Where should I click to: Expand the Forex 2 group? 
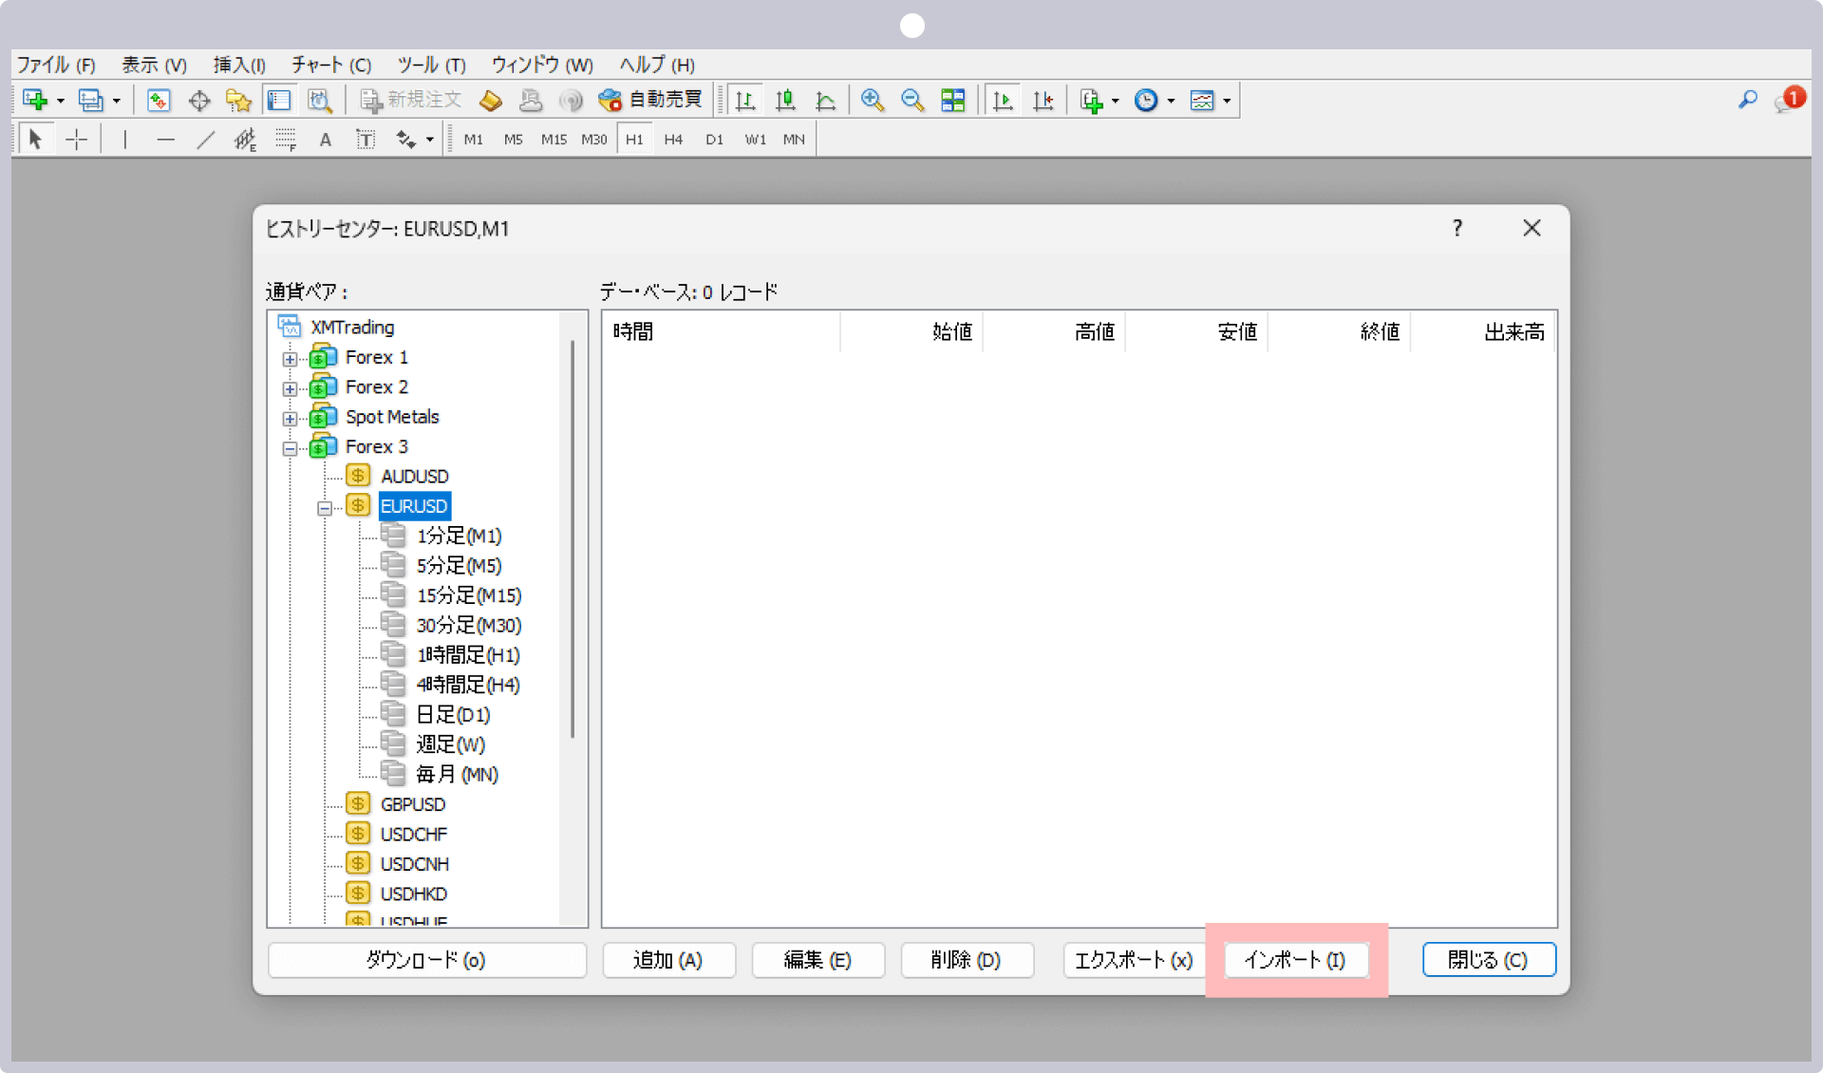click(290, 388)
